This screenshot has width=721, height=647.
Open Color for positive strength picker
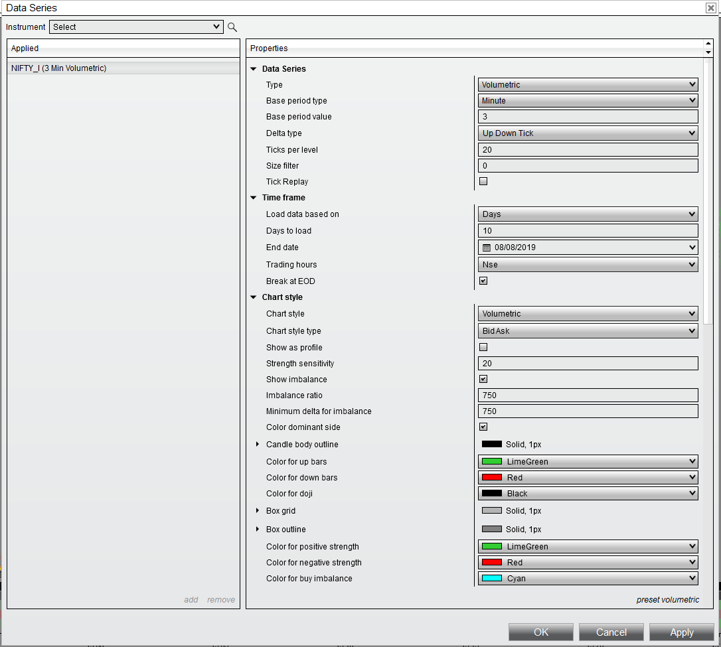588,546
